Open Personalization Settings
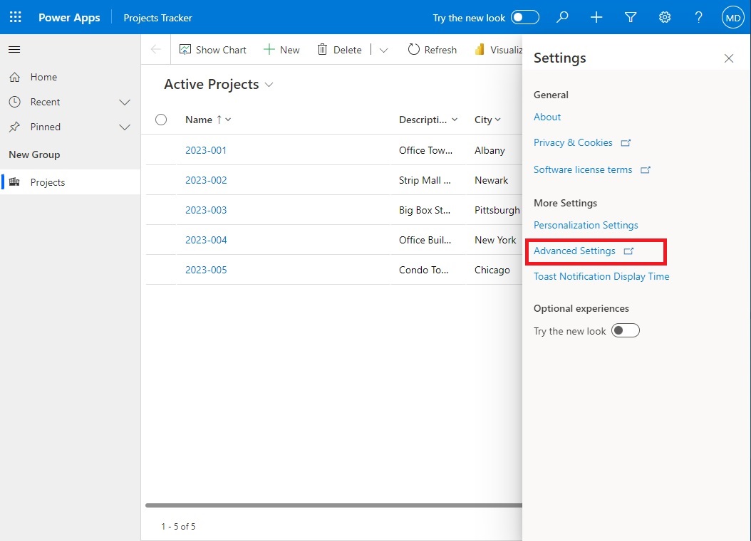This screenshot has width=751, height=541. pos(586,225)
